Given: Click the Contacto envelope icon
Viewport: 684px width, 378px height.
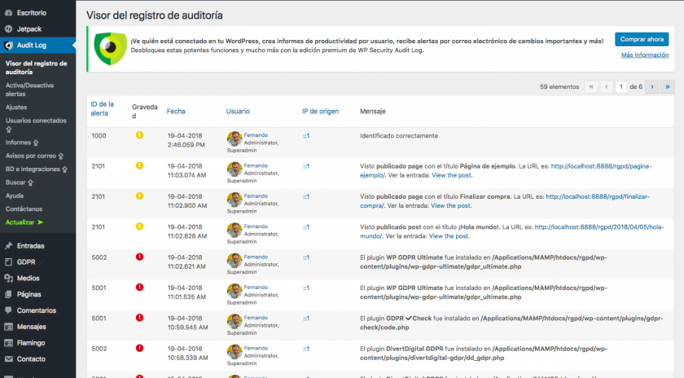Looking at the screenshot, I should point(9,358).
